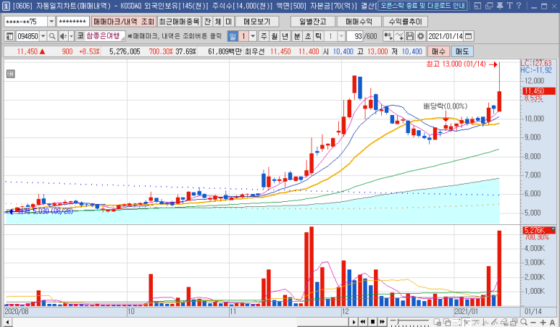Viewport: 560px width, 327px height.
Task: Click the magnifier stock search icon
Action: tap(52, 36)
